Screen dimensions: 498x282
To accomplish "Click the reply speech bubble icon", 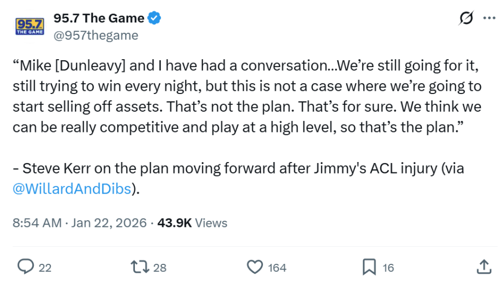I will click(x=25, y=267).
